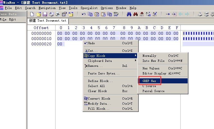
Task: Select the 新建 Text Document.txt tab
Action: click(x=48, y=21)
